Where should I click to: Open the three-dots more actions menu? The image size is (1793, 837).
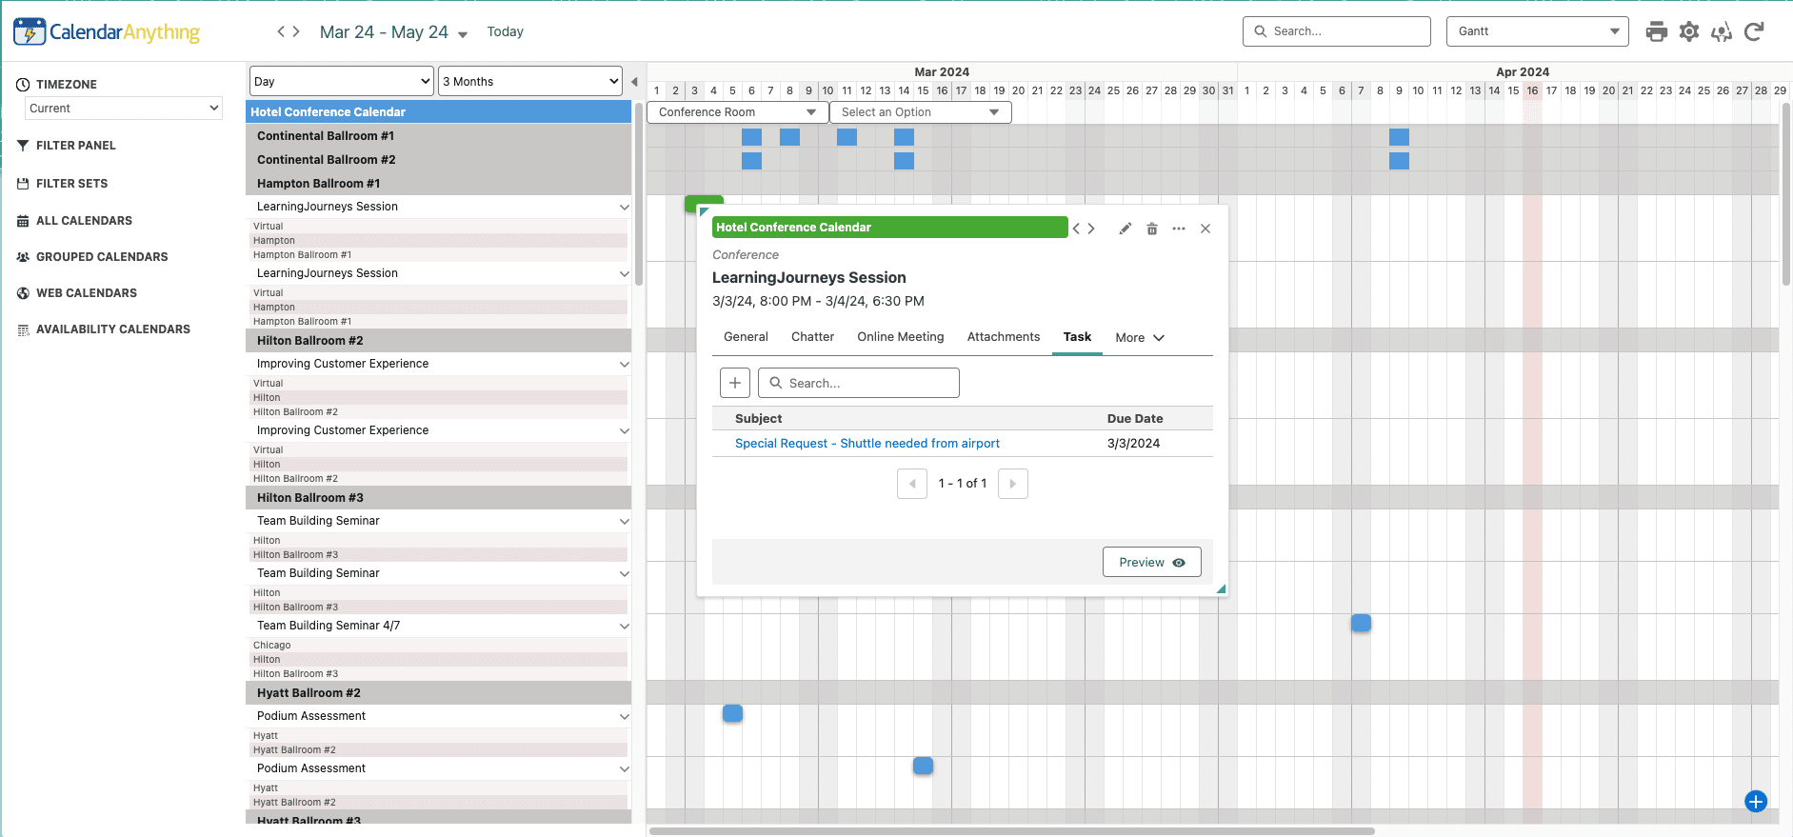coord(1179,229)
